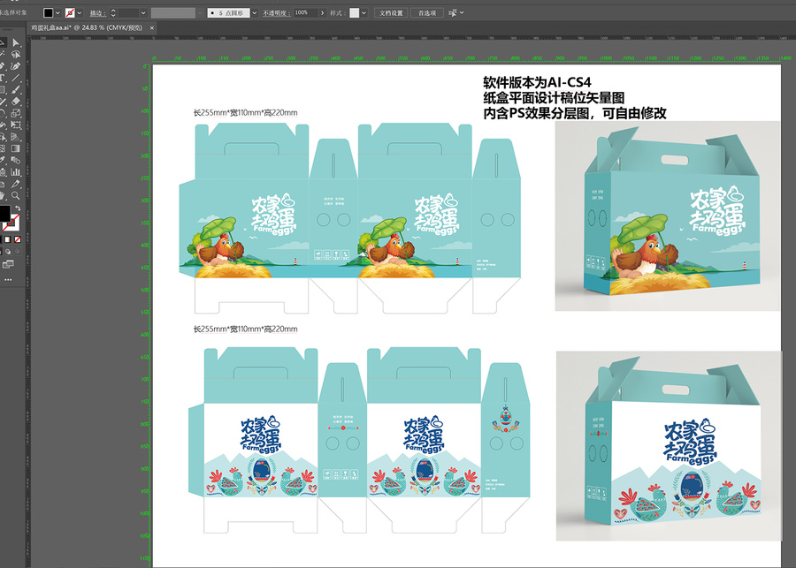796x568 pixels.
Task: Click the 未选择对象 selection status label
Action: pos(13,12)
